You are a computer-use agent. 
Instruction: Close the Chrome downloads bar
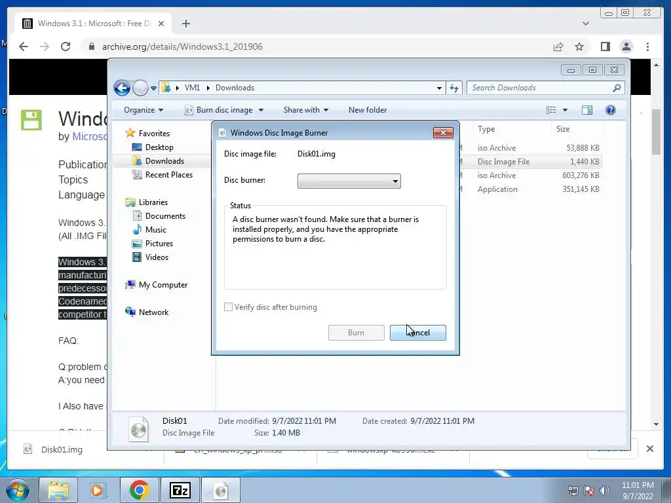(x=649, y=449)
